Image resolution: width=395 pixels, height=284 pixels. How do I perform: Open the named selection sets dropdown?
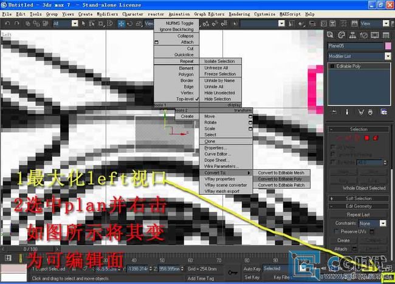pyautogui.click(x=281, y=24)
